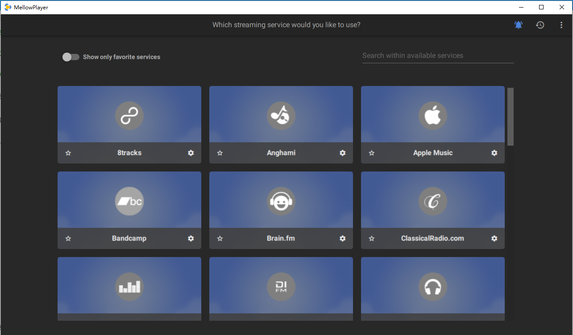Select the DI FM service logo
Screen dimensions: 573x335
281,287
